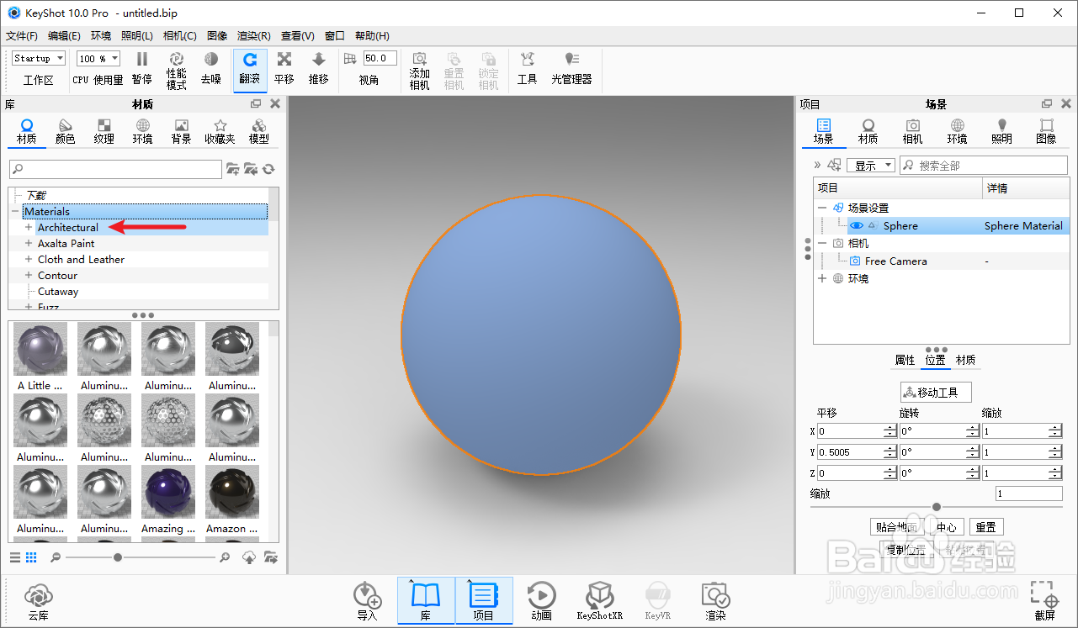Toggle the 项目 (project) panel button

(x=483, y=601)
